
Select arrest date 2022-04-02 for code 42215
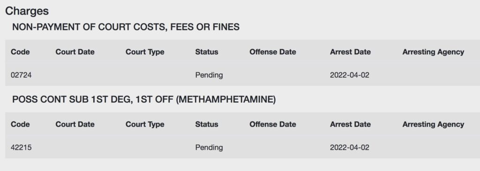pos(350,148)
